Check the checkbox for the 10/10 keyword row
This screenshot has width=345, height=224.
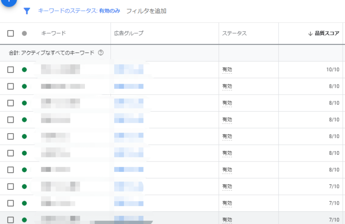pos(11,70)
